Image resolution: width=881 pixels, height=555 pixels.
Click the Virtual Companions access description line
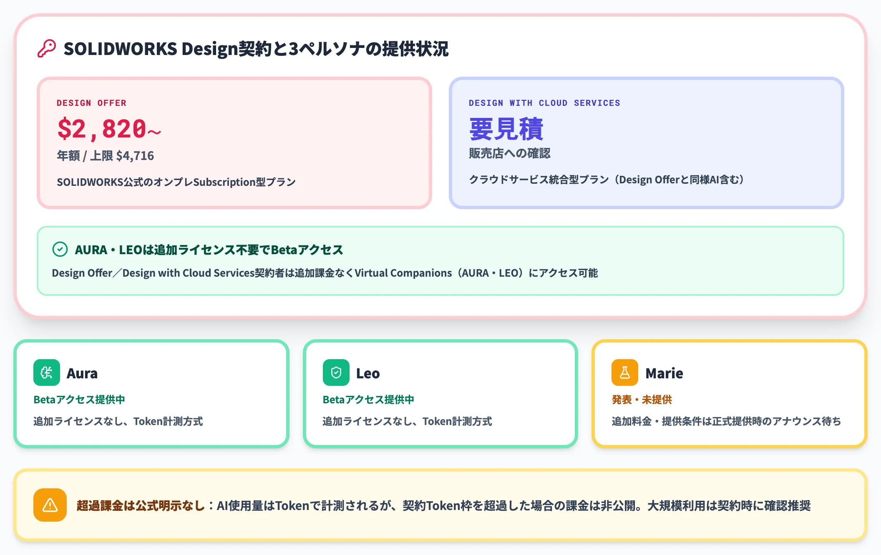(325, 273)
